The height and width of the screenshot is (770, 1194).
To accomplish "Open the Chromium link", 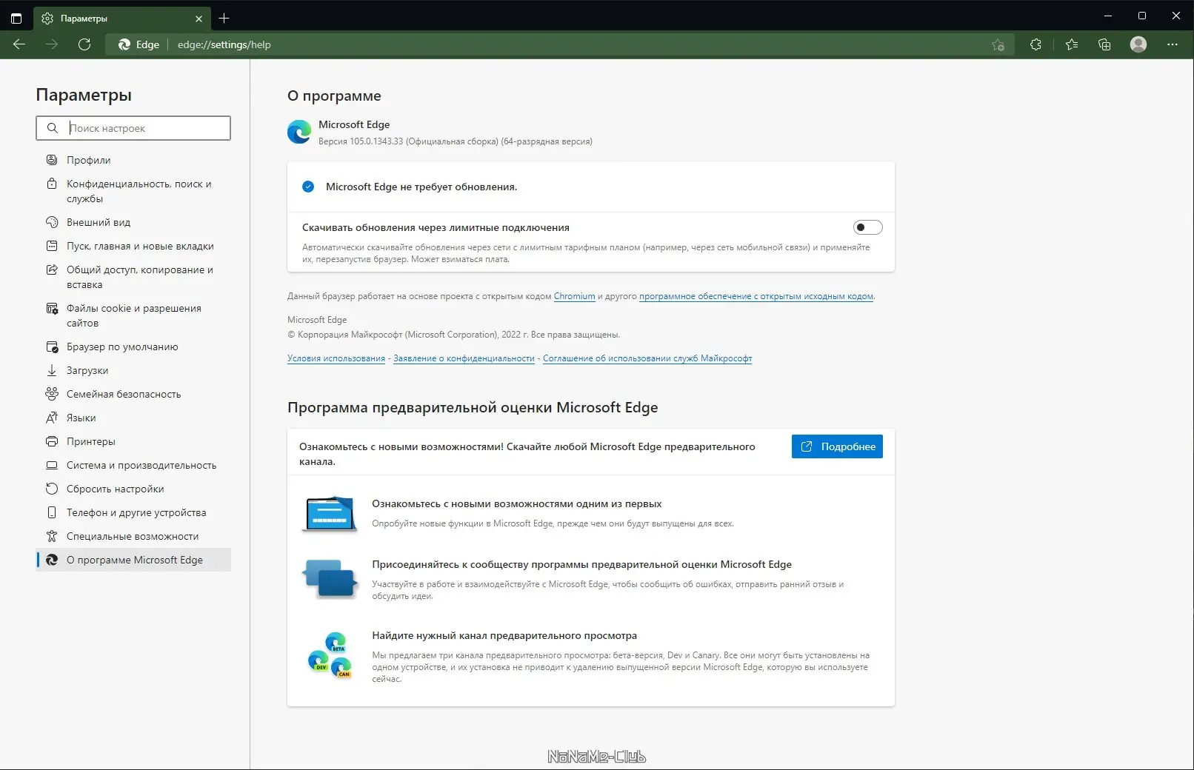I will click(x=575, y=296).
